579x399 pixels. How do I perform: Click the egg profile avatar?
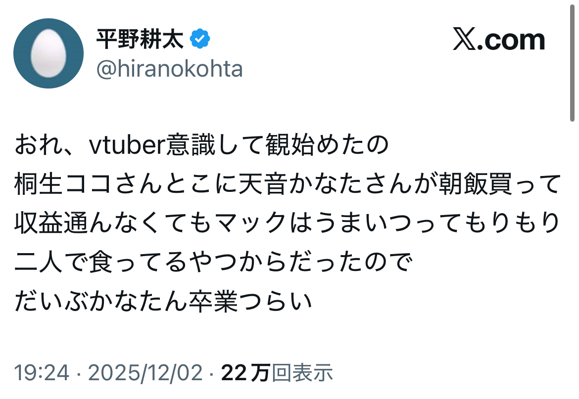[48, 53]
